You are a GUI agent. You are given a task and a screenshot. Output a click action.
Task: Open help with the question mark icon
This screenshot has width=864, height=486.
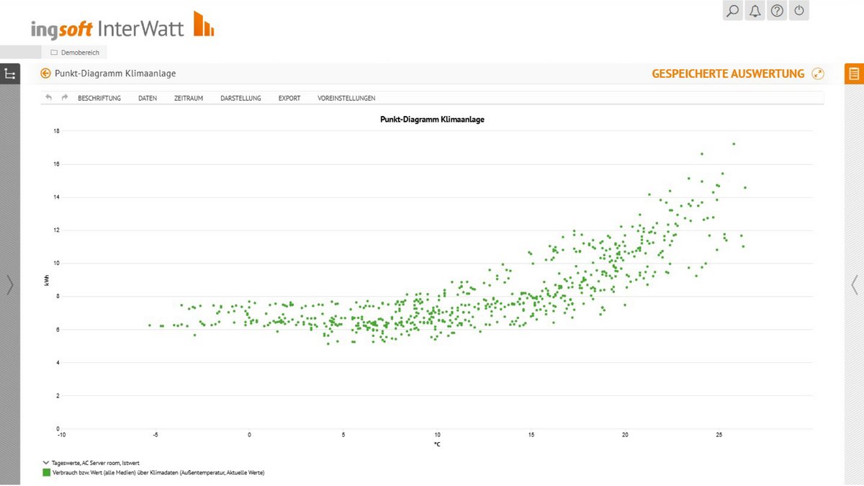[777, 11]
